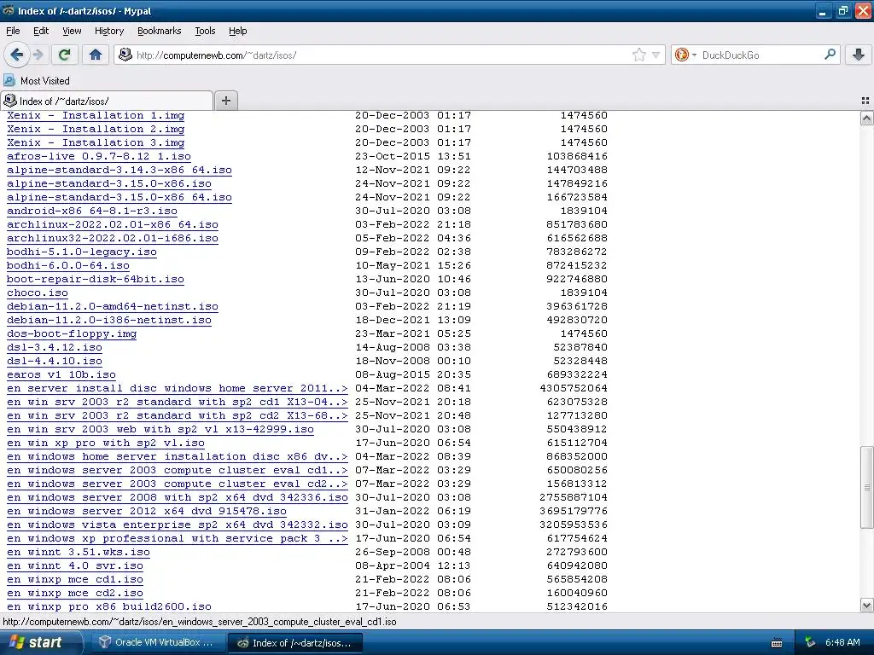Screen dimensions: 874x655
Task: Download Xenix - Installation 1.img
Action: click(96, 115)
